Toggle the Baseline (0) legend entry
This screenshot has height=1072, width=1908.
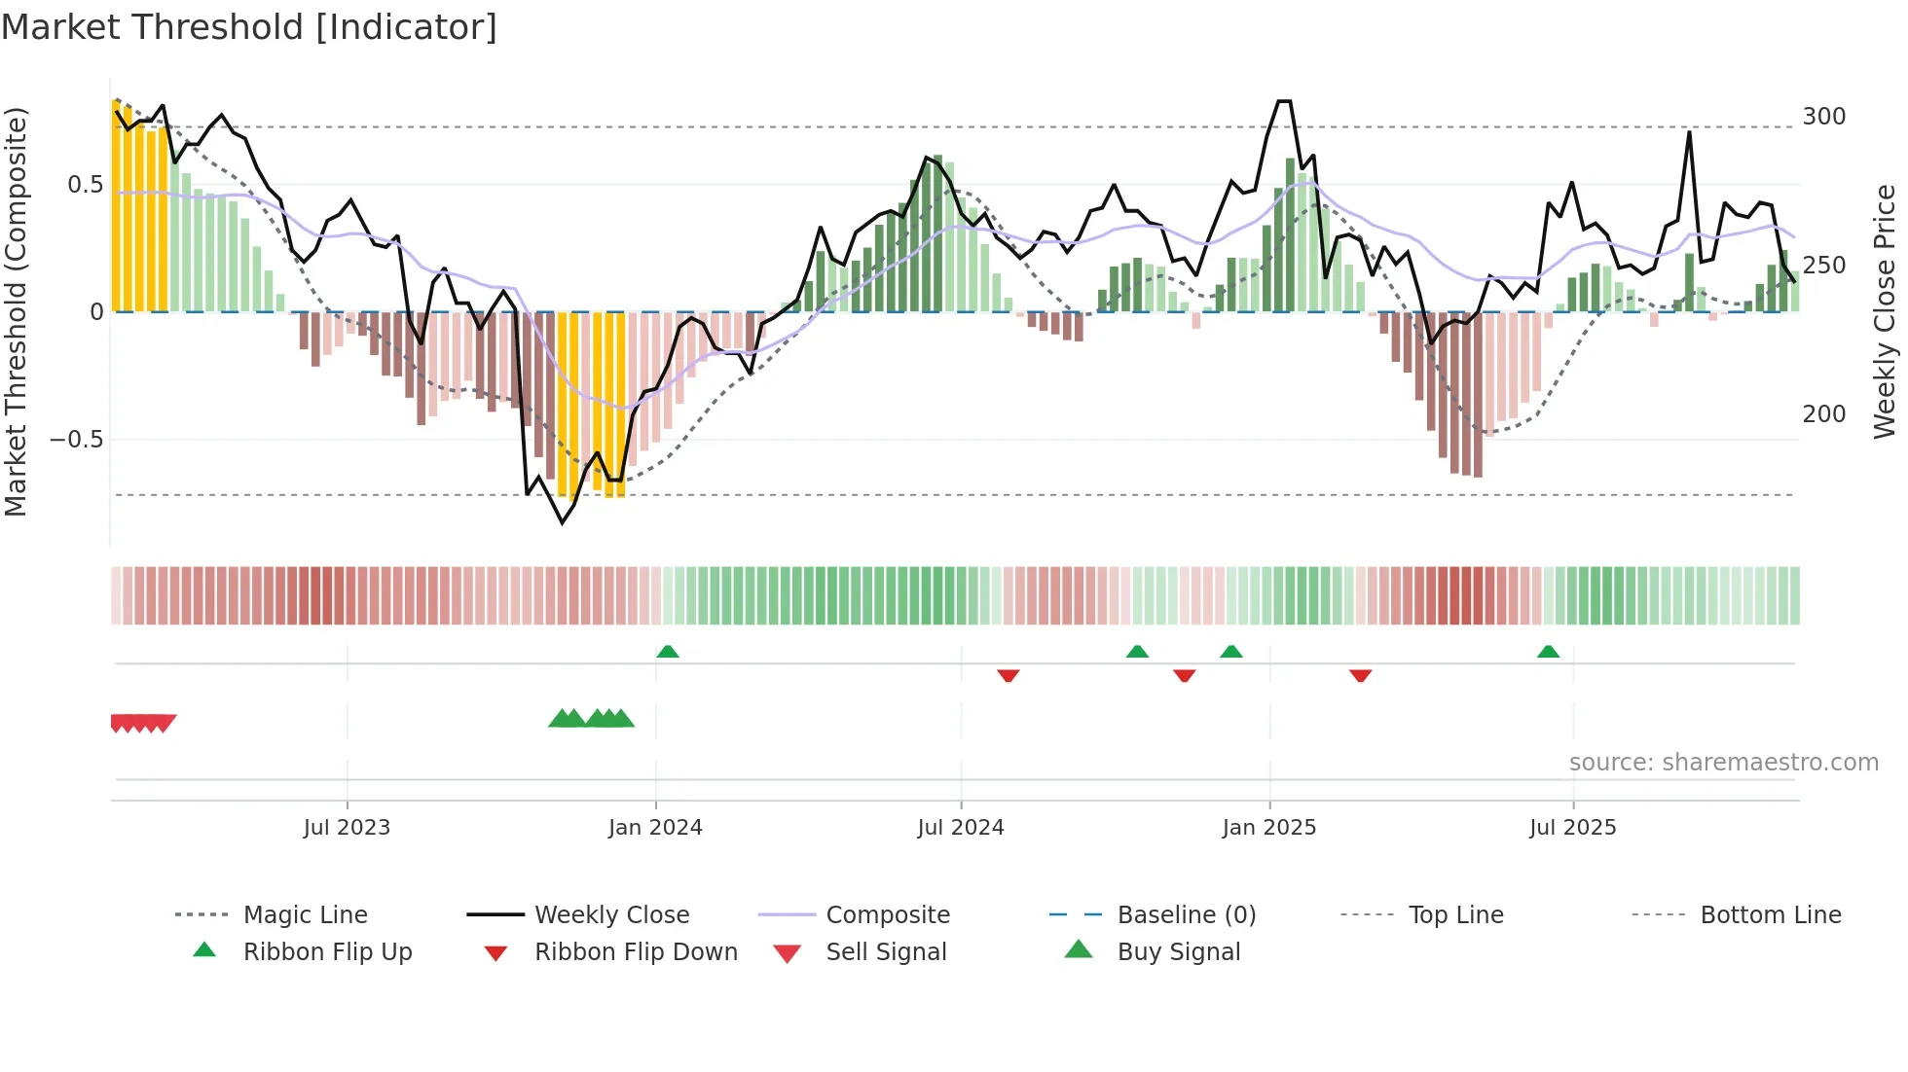tap(1187, 914)
